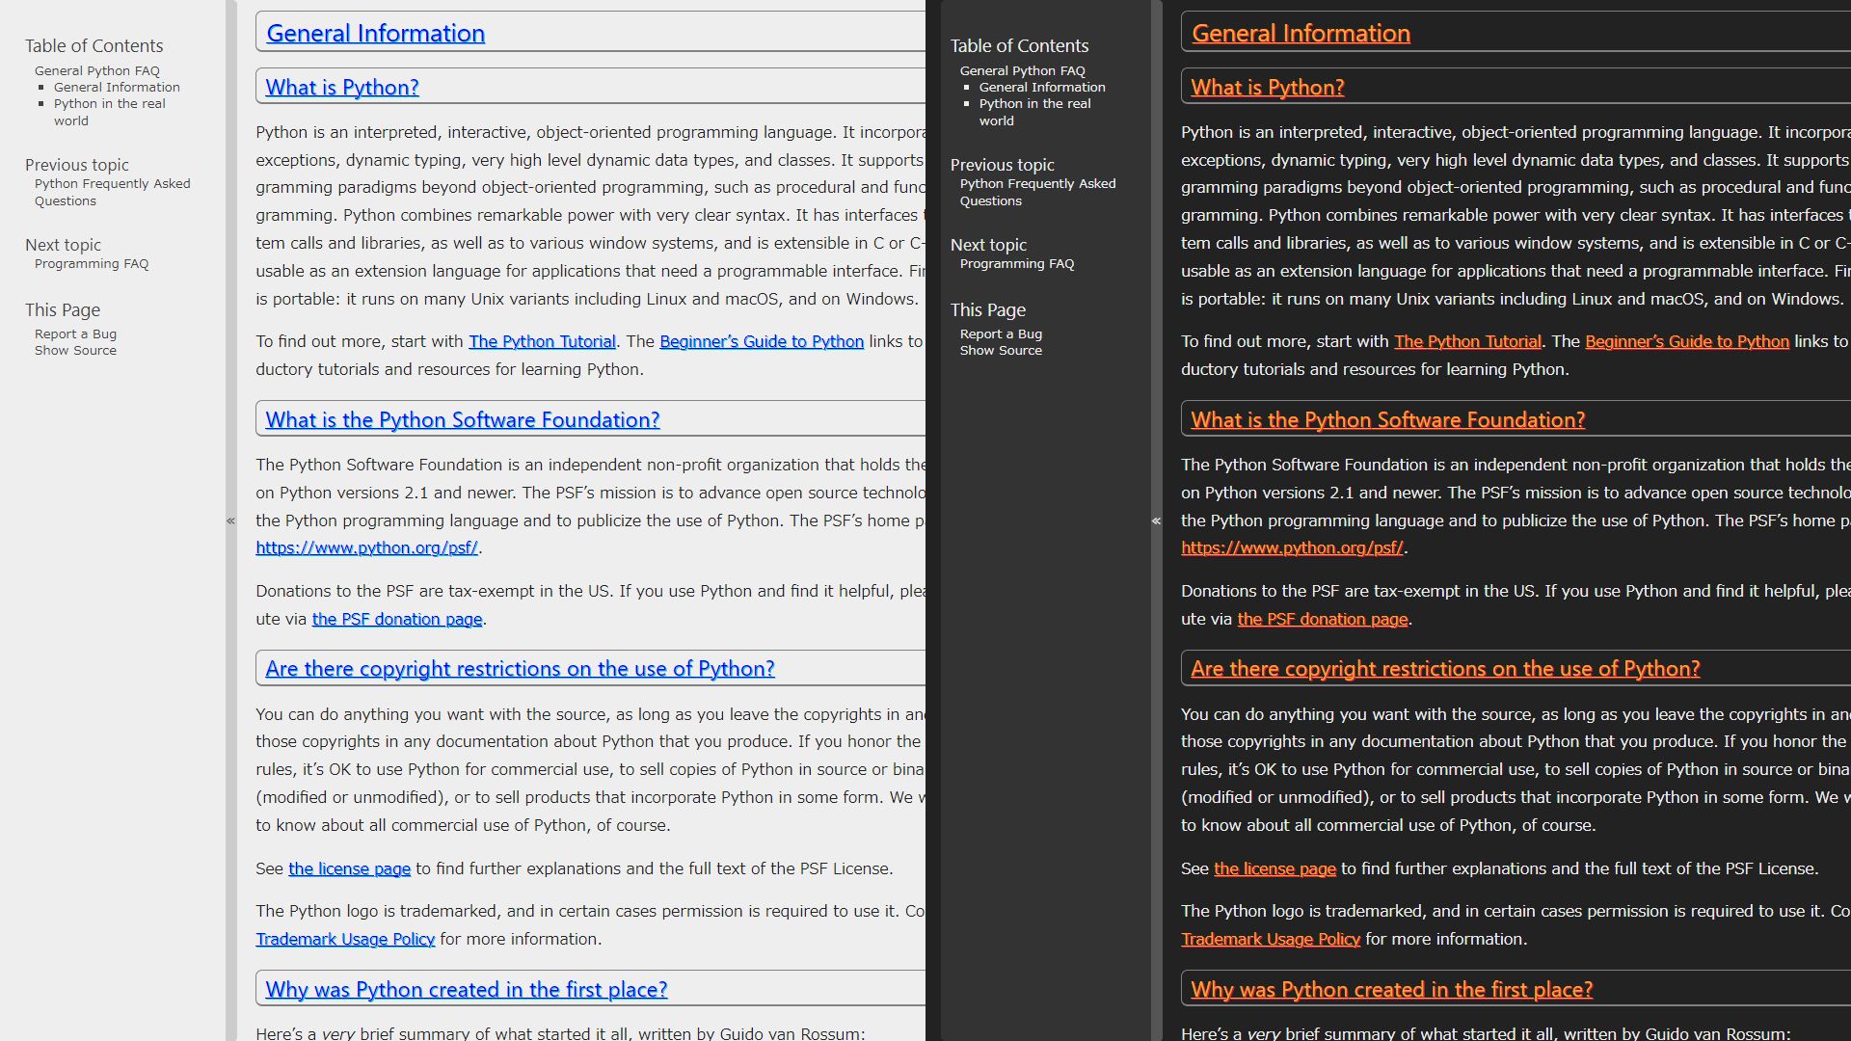Click the Report a Bug icon left panel
Image resolution: width=1851 pixels, height=1041 pixels.
coord(76,333)
